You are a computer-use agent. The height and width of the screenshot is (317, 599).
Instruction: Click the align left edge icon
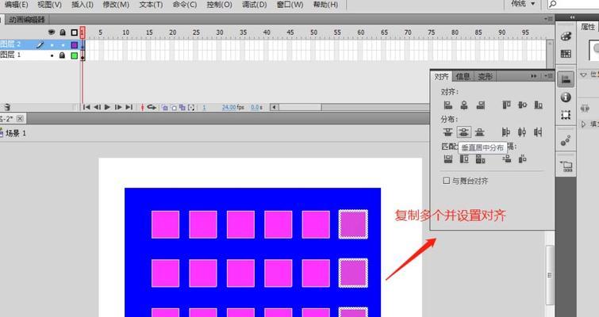click(447, 105)
